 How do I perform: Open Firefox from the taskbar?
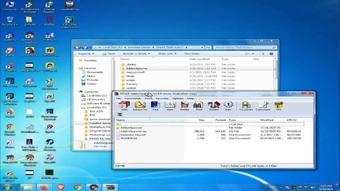(44, 187)
